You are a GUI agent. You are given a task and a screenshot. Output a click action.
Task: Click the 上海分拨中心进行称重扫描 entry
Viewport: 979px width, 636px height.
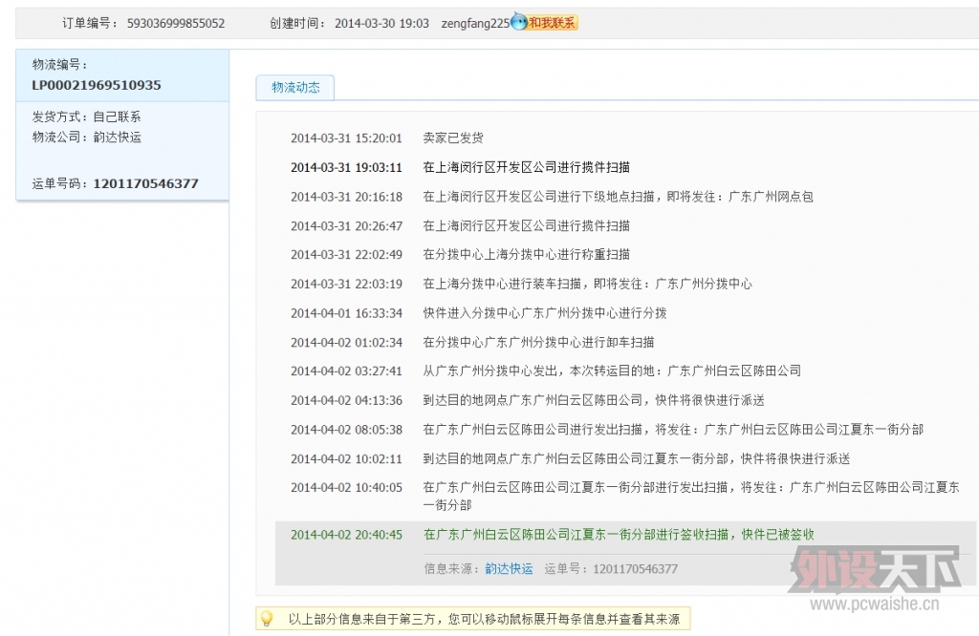coord(460,254)
